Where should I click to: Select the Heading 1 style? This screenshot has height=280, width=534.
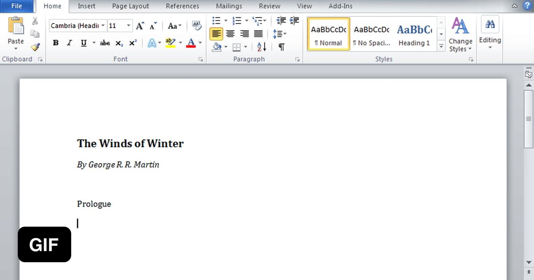click(x=414, y=35)
